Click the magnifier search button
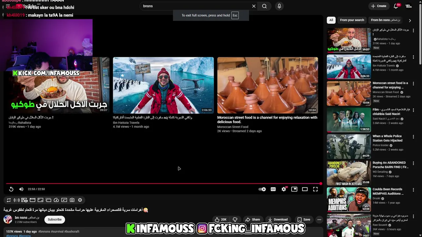Screen dimensions: 422x237 click(264, 6)
